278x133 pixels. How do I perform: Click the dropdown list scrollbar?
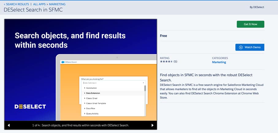tap(145, 88)
